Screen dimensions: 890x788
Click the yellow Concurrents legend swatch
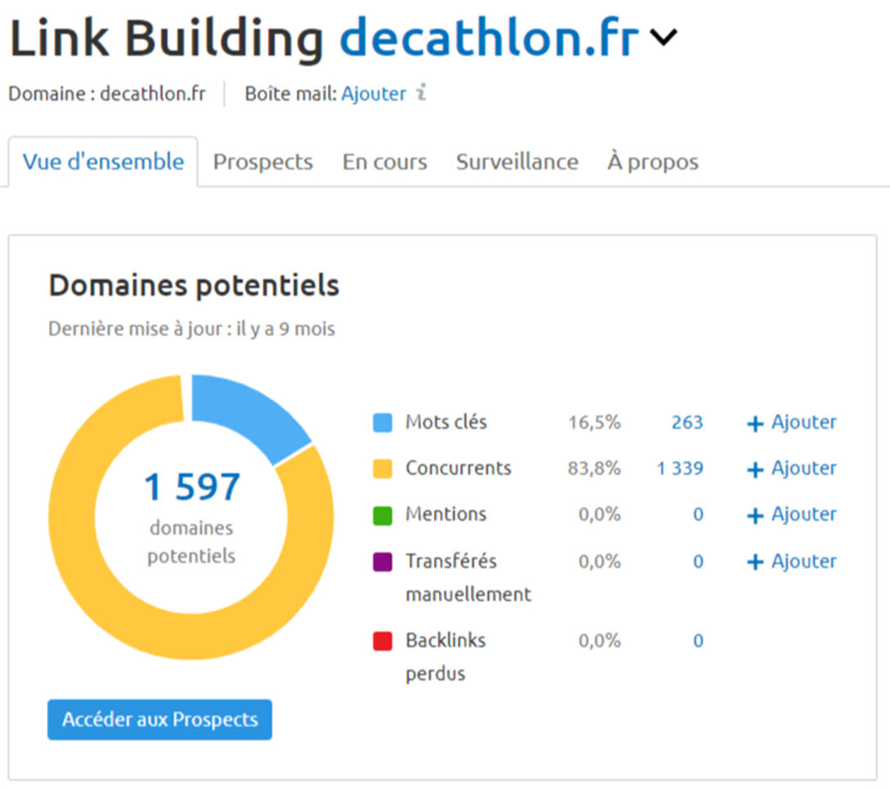(x=382, y=469)
